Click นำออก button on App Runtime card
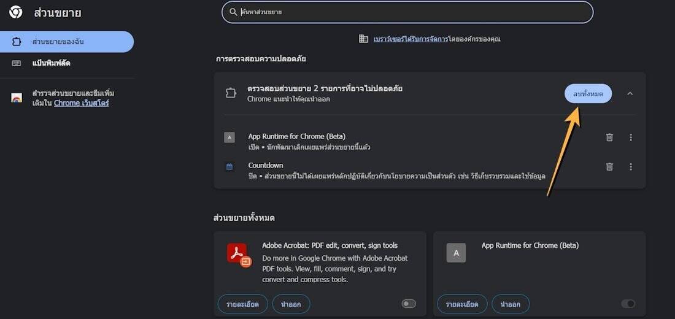Viewport: 675px width, 319px height. pos(510,304)
